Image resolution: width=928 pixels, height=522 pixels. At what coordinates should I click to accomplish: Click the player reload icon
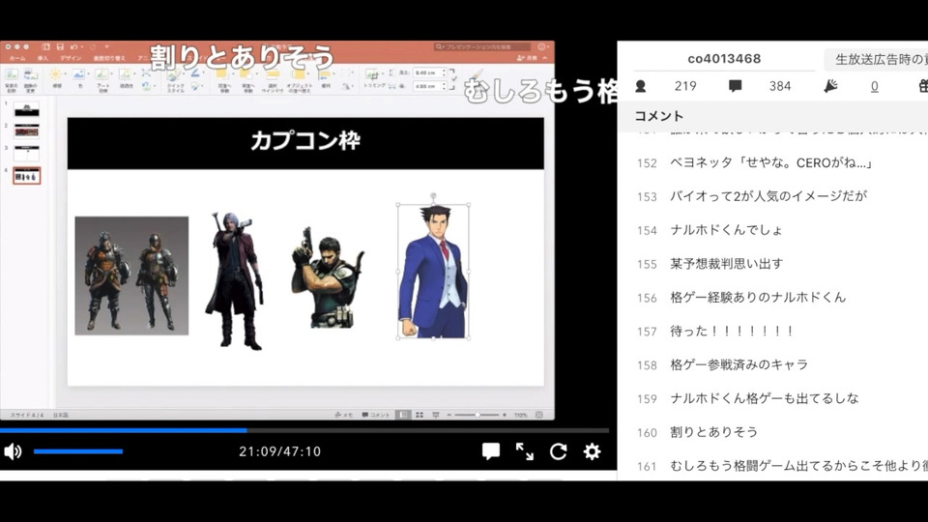click(x=558, y=451)
